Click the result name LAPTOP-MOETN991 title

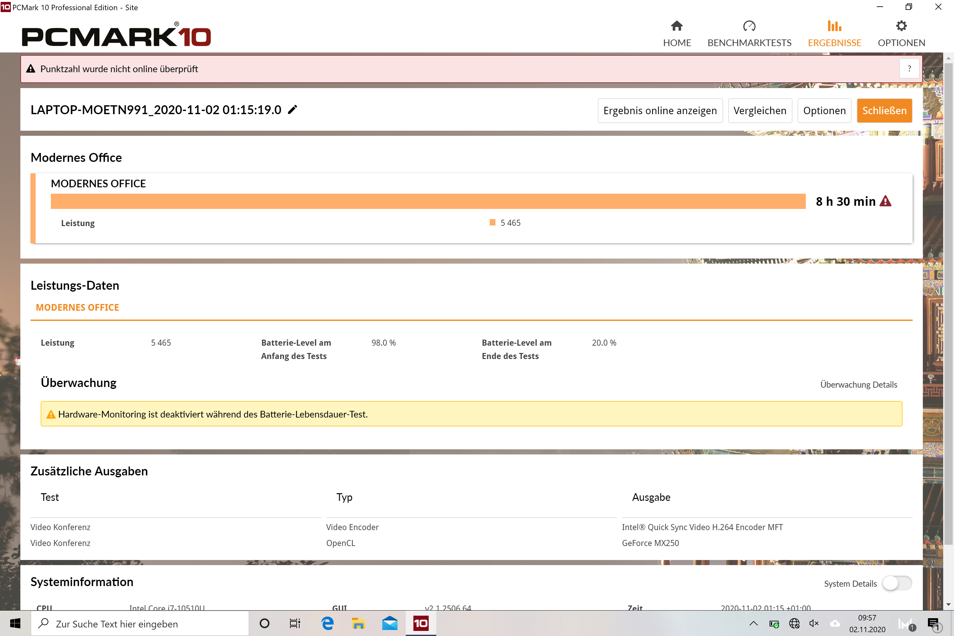(x=156, y=109)
